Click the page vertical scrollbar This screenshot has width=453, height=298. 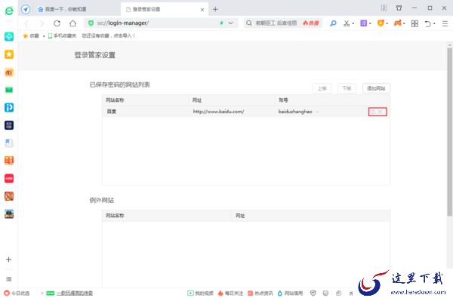pyautogui.click(x=449, y=131)
